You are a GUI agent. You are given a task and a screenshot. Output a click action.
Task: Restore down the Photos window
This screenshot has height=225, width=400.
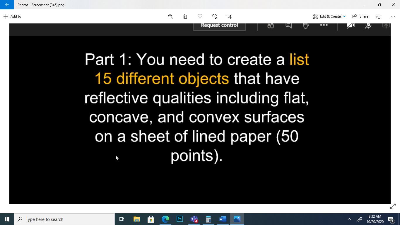point(380,5)
